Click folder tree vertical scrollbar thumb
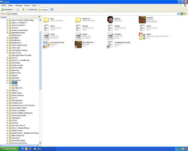188x151 pixels. click(40, 60)
